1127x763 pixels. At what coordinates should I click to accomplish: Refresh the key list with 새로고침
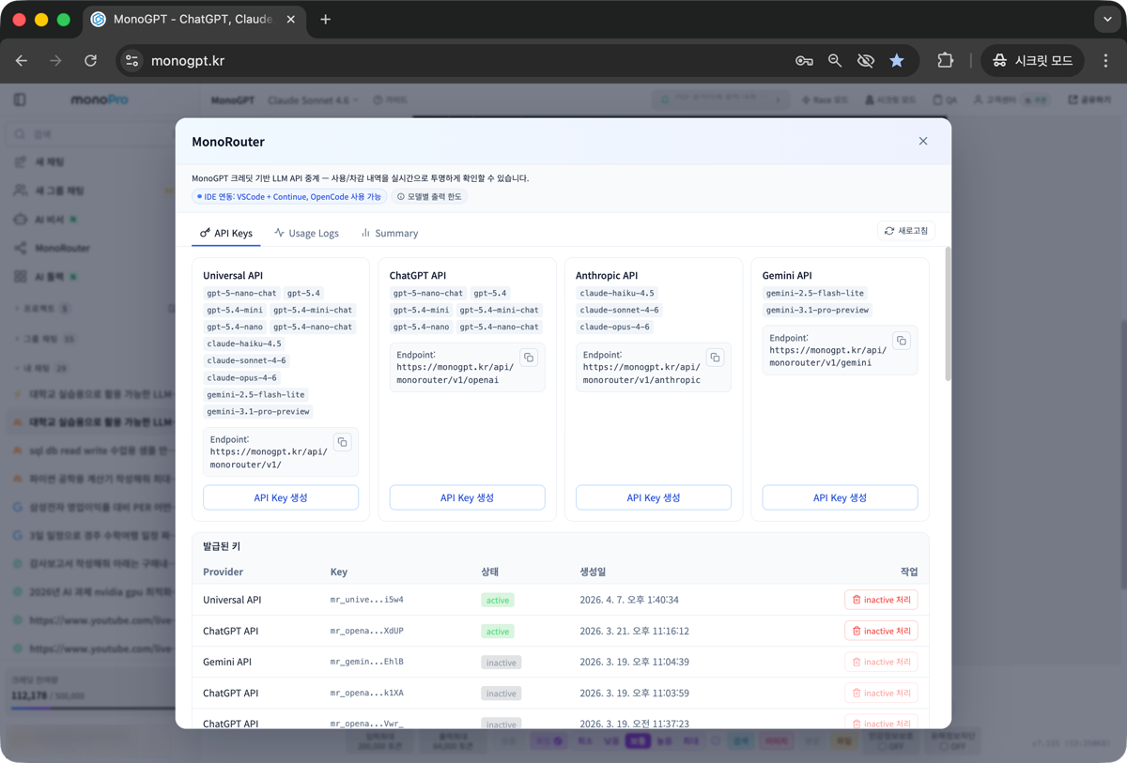click(x=906, y=231)
